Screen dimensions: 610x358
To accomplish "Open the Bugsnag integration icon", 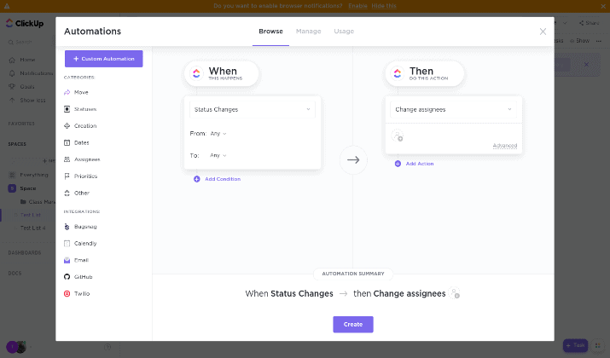I will (67, 227).
